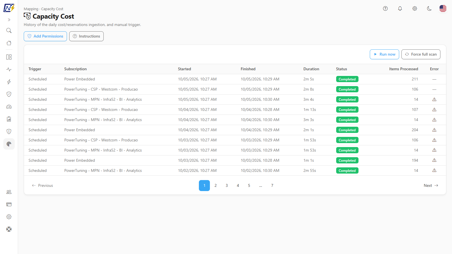Open notifications bell in the header

coord(400,8)
